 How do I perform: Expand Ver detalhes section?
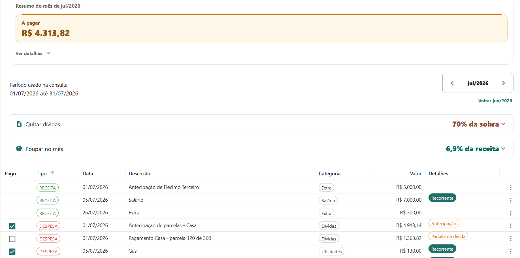33,53
